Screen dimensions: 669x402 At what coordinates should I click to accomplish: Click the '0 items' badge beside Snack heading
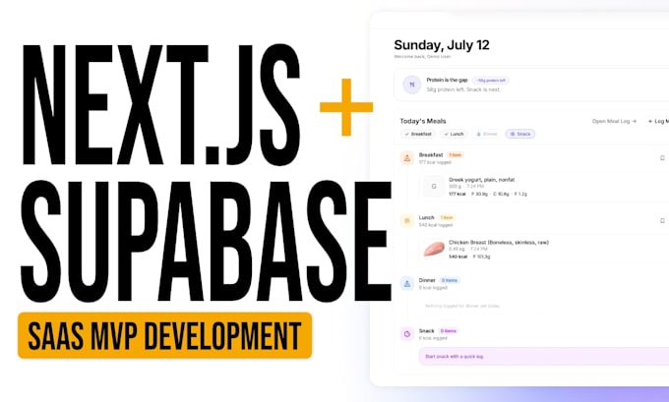pyautogui.click(x=448, y=331)
